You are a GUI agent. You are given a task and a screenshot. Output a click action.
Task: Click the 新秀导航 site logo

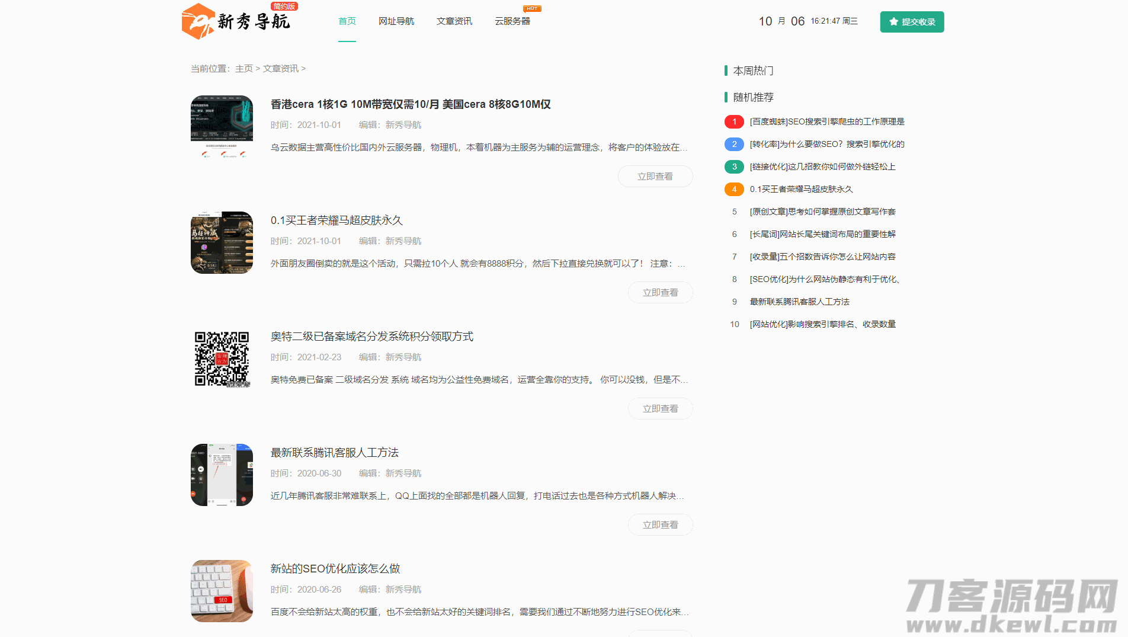point(236,21)
